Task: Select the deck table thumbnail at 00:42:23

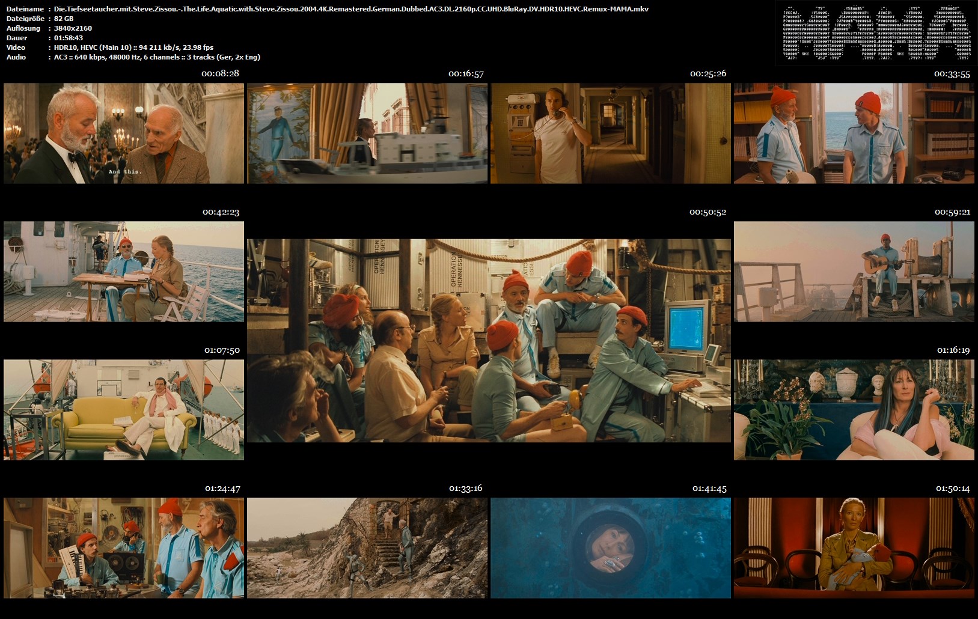Action: 124,272
